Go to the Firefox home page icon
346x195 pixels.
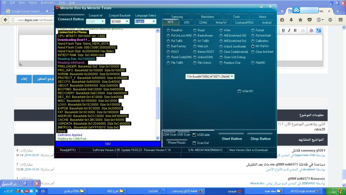coord(300,20)
